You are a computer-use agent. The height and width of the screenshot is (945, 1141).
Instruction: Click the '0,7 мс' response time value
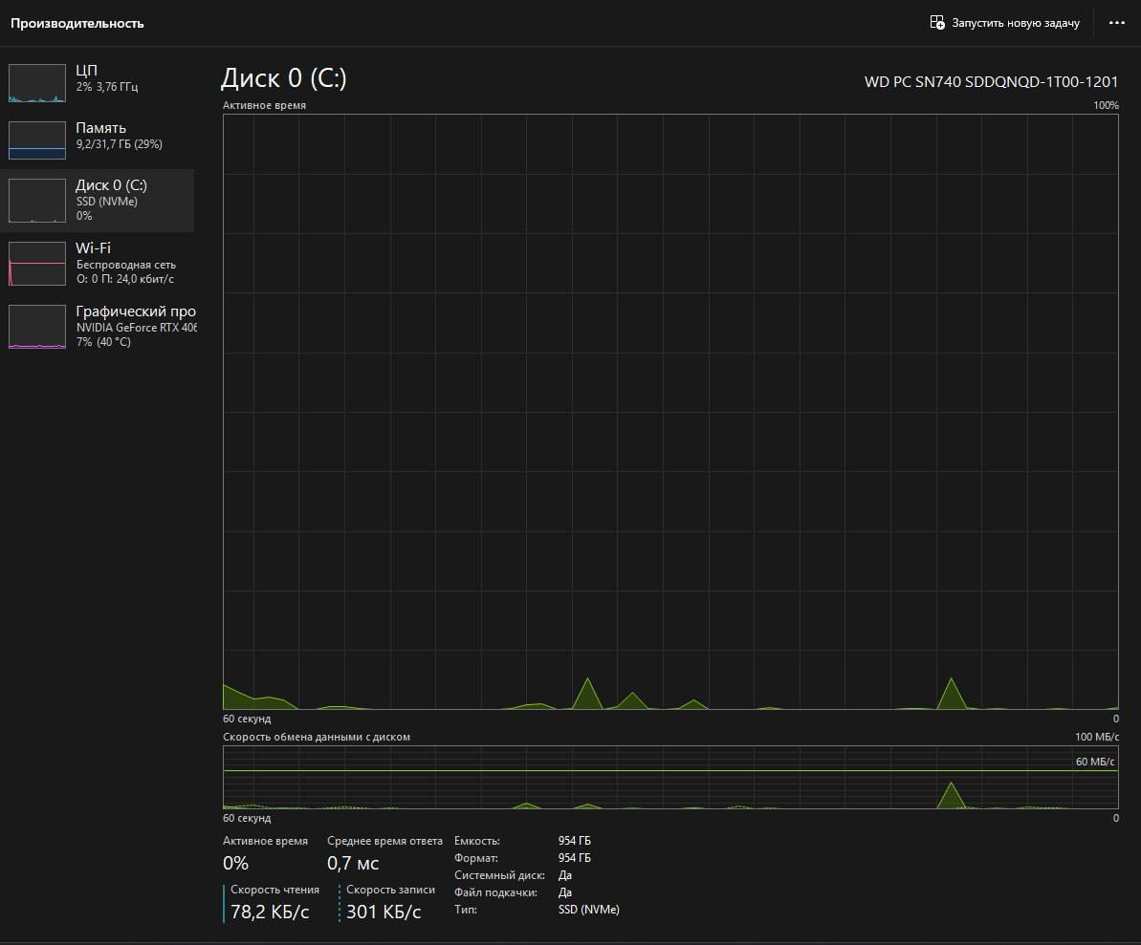[x=353, y=864]
